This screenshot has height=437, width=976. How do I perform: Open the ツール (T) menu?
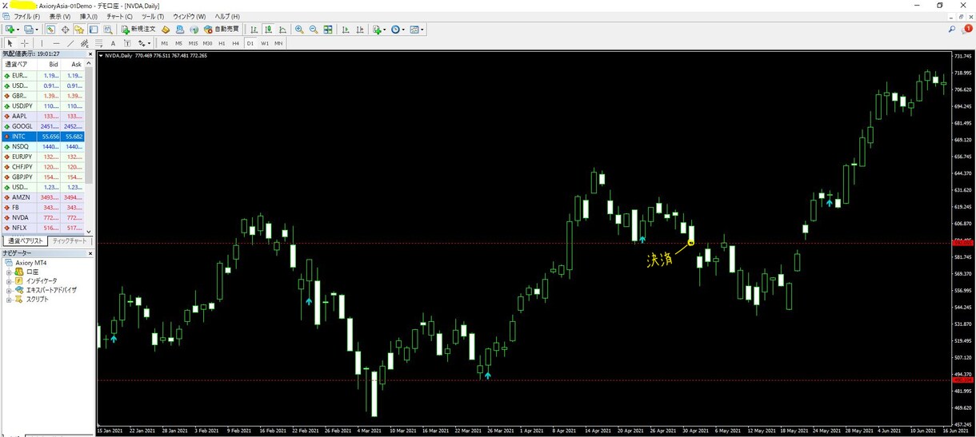point(152,16)
